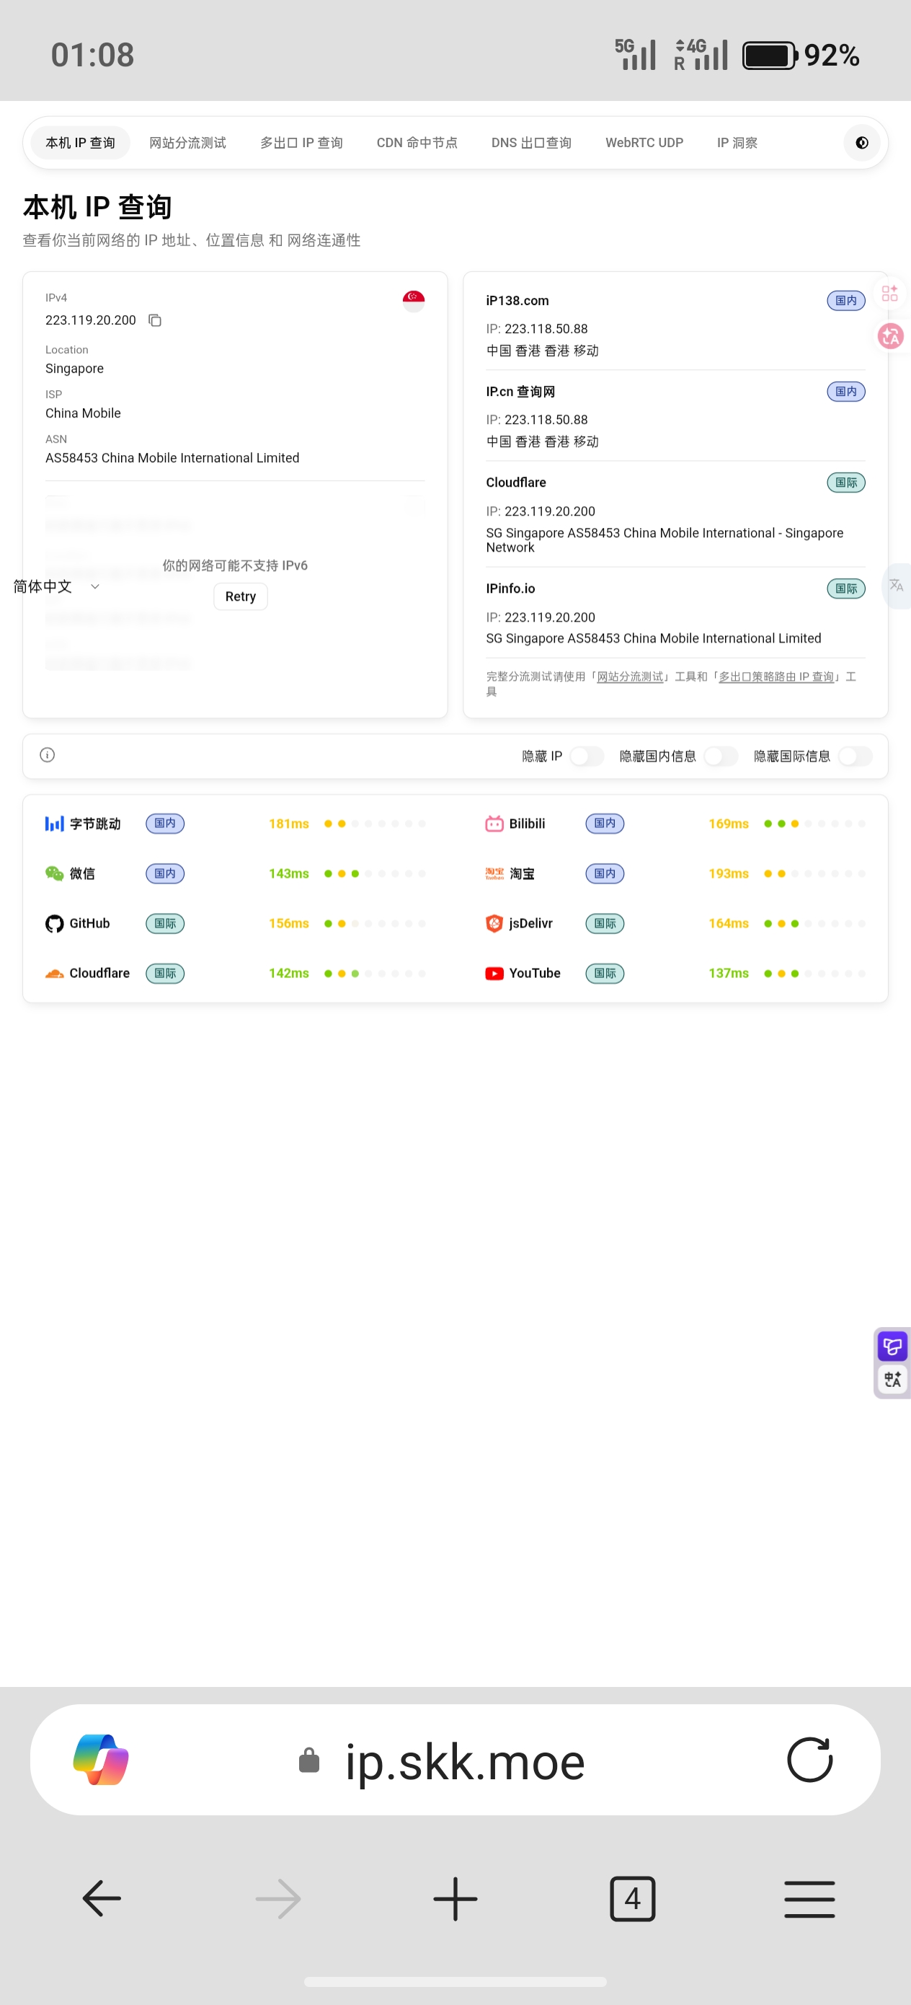Viewport: 911px width, 2005px height.
Task: Click the 国际 badge on IPinfo.io
Action: click(x=845, y=589)
